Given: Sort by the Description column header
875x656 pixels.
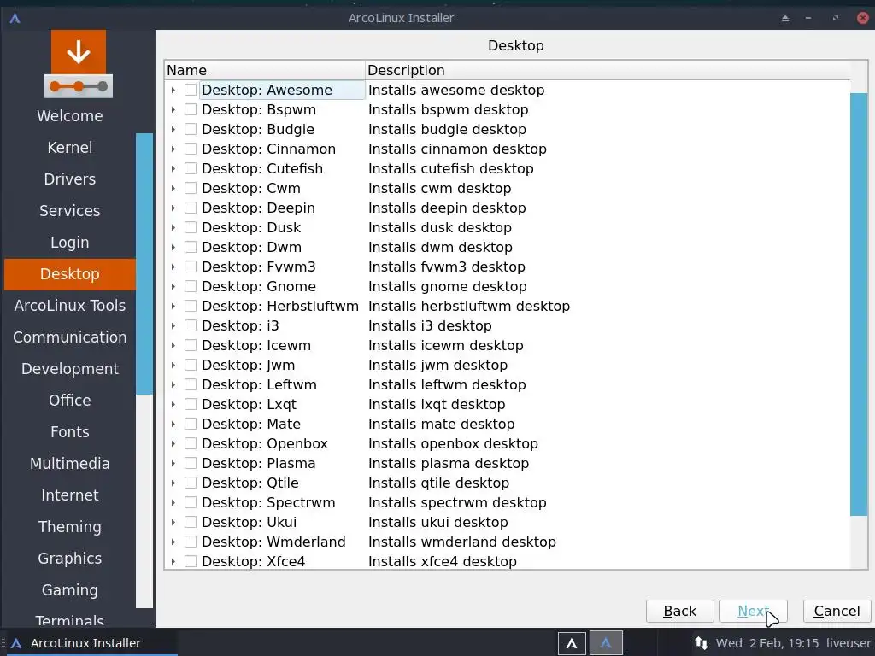Looking at the screenshot, I should 608,70.
